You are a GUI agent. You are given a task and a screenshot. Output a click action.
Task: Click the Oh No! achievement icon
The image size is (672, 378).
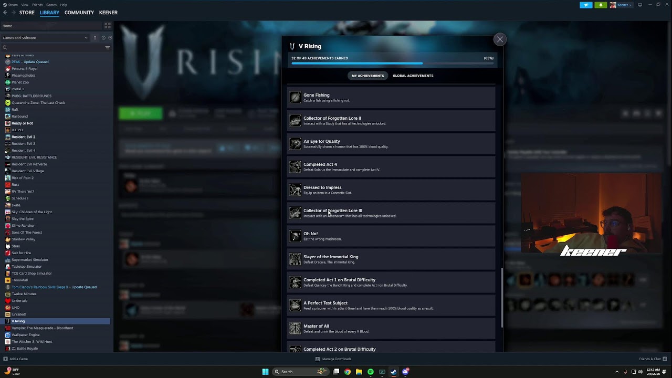point(296,236)
